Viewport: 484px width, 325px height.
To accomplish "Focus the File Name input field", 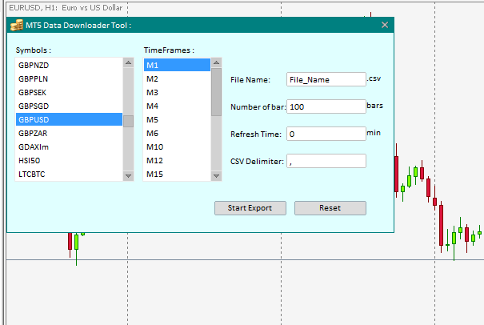I will click(326, 79).
